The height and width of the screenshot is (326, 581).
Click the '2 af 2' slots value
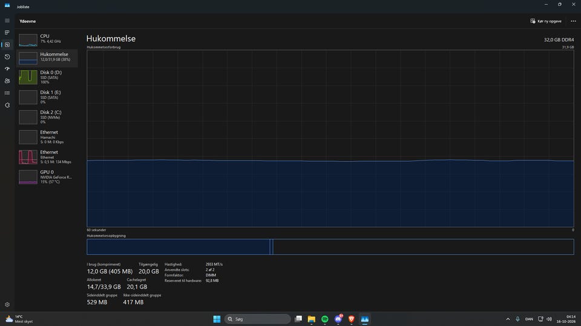(x=210, y=270)
